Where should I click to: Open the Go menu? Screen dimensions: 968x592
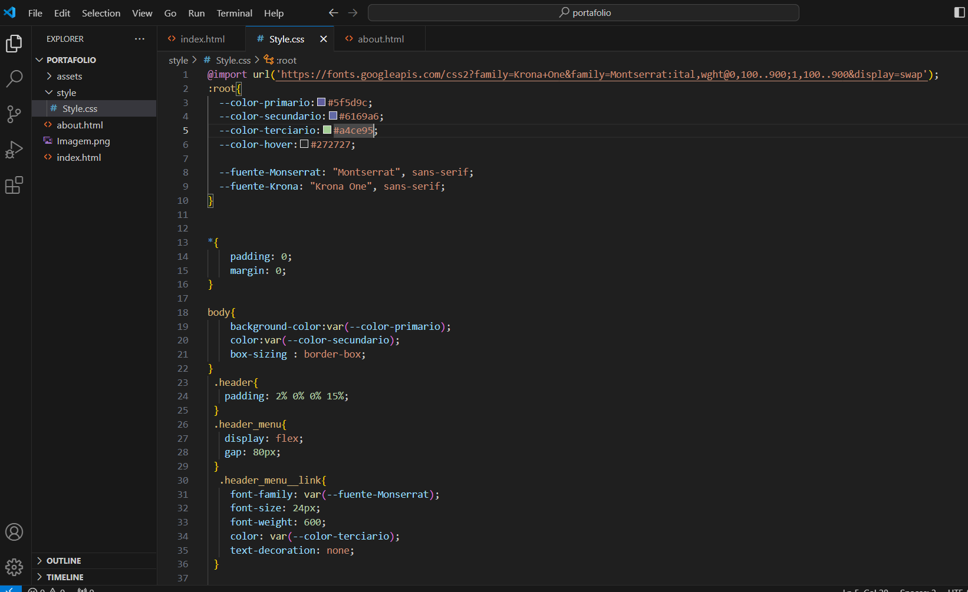tap(170, 13)
